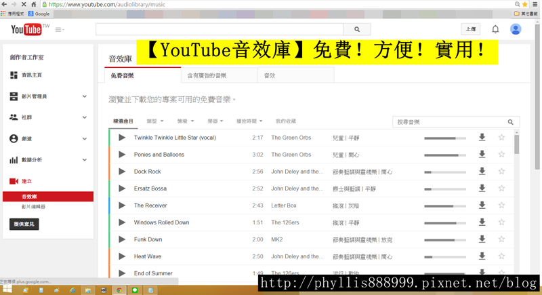Screen dimensions: 542x295
Task: Download Ersatz Bossa
Action: pos(482,188)
